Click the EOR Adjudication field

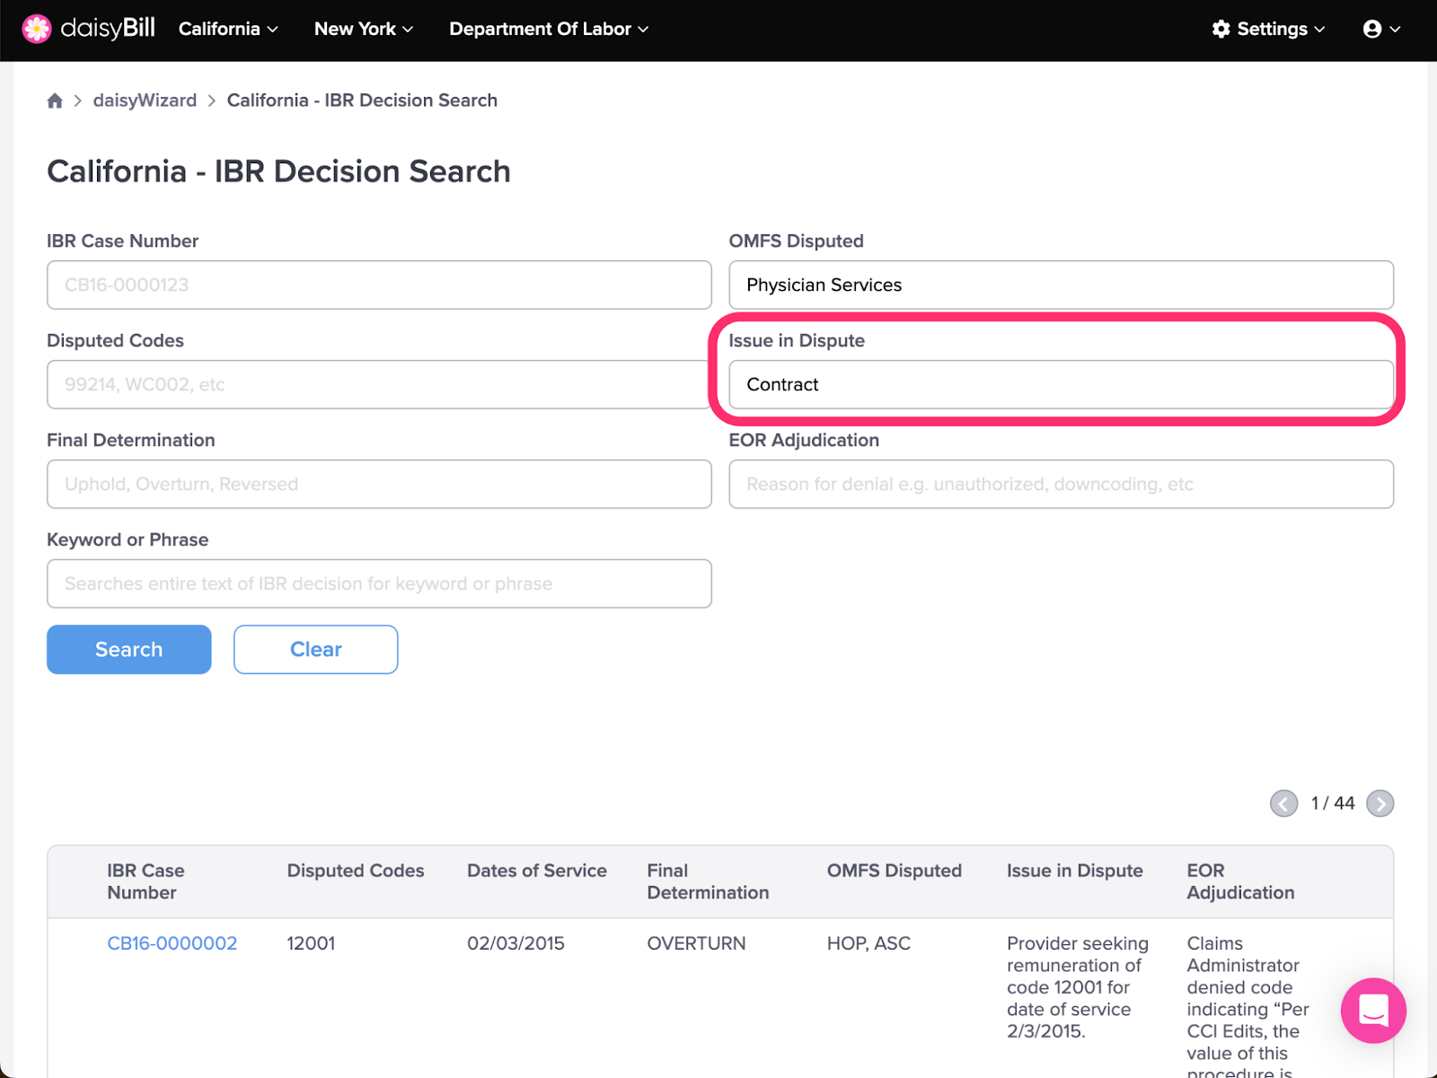[1061, 485]
